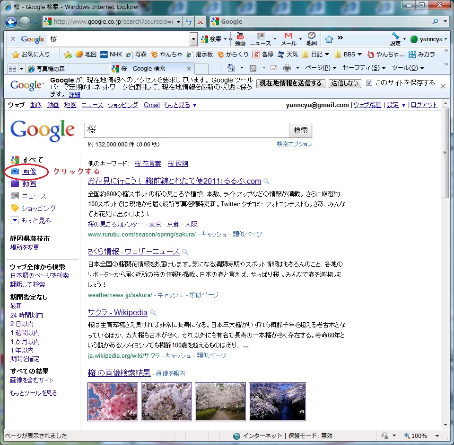Open a new blank tab

pos(201,69)
